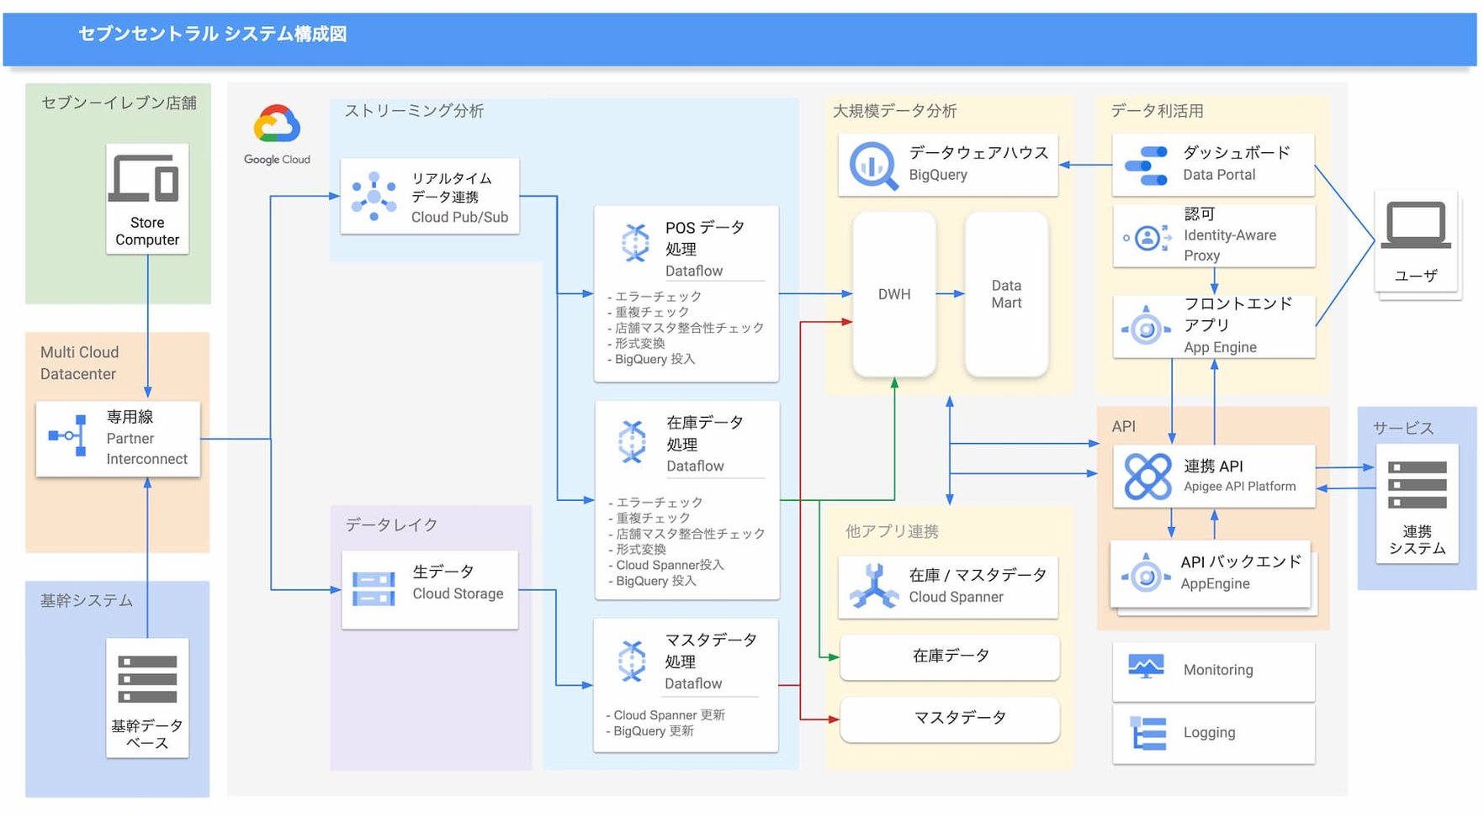Click the データ利活用 heading
Viewport: 1484px width, 817px height.
click(1157, 111)
